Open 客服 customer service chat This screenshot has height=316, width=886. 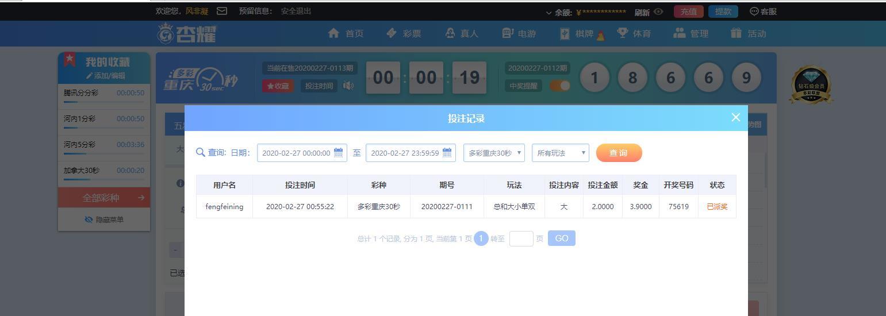[x=763, y=11]
